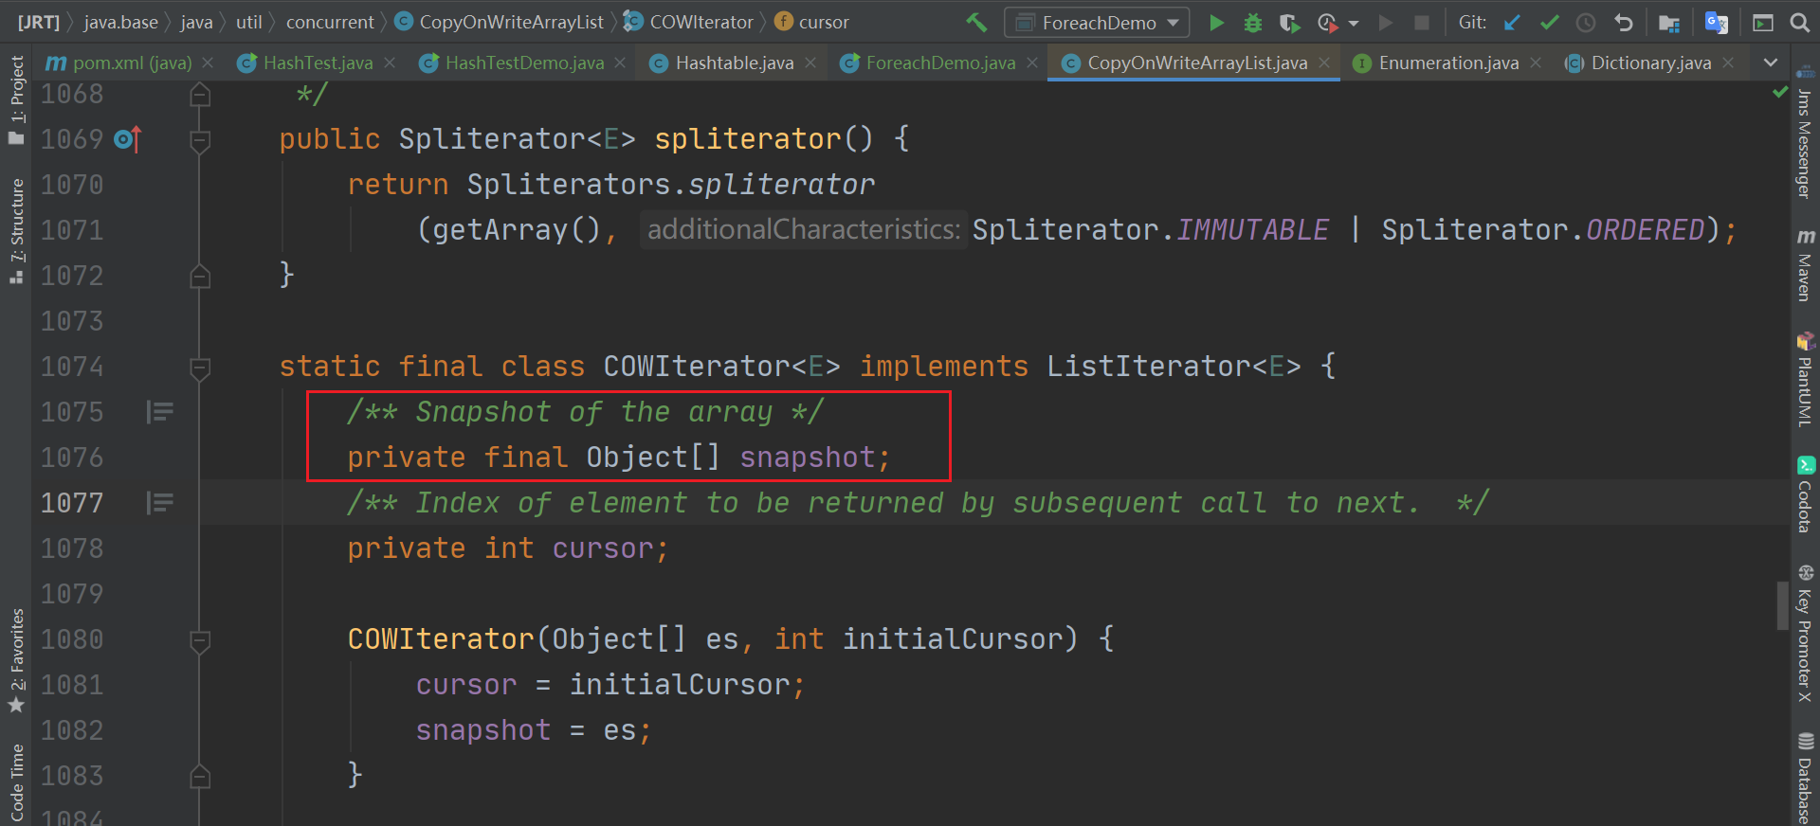Open the ForeachDemo run configuration dropdown
This screenshot has width=1820, height=826.
pyautogui.click(x=1097, y=23)
